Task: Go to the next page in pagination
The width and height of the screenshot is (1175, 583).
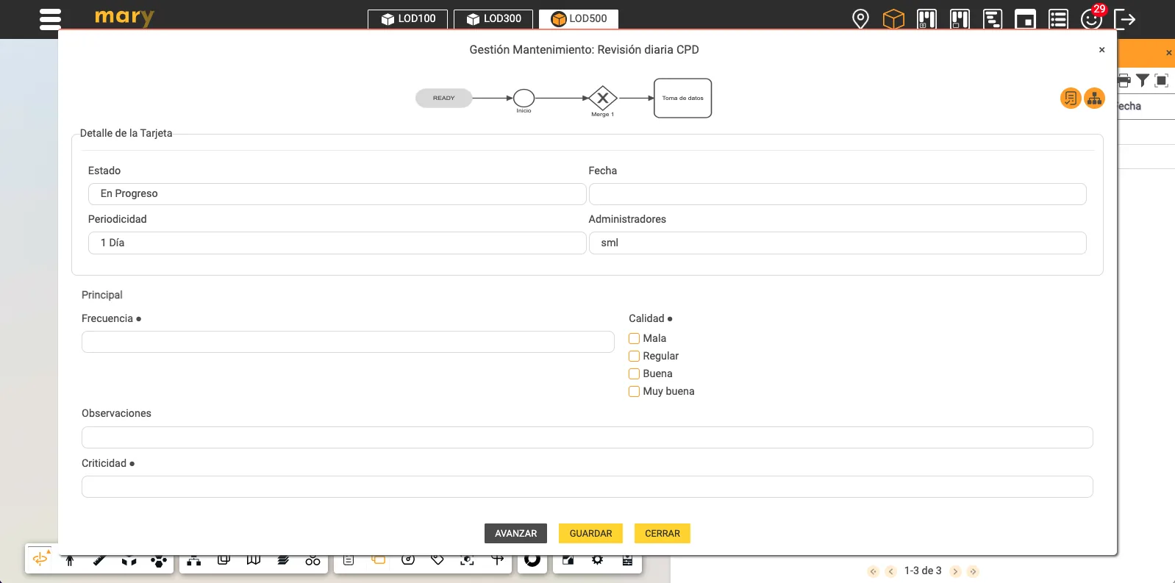Action: tap(956, 571)
